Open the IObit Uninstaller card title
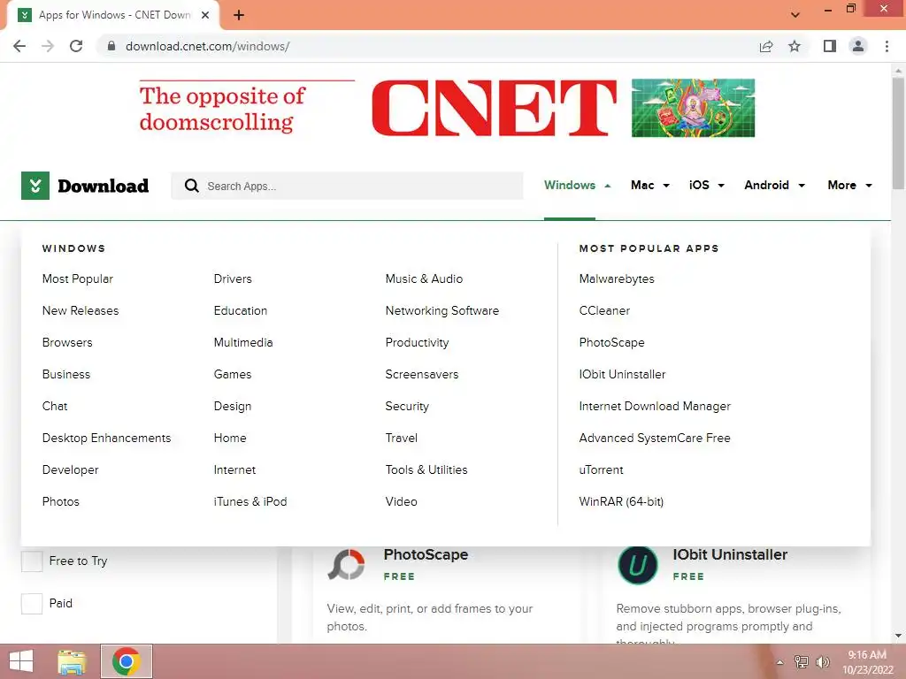The image size is (906, 679). click(x=730, y=554)
